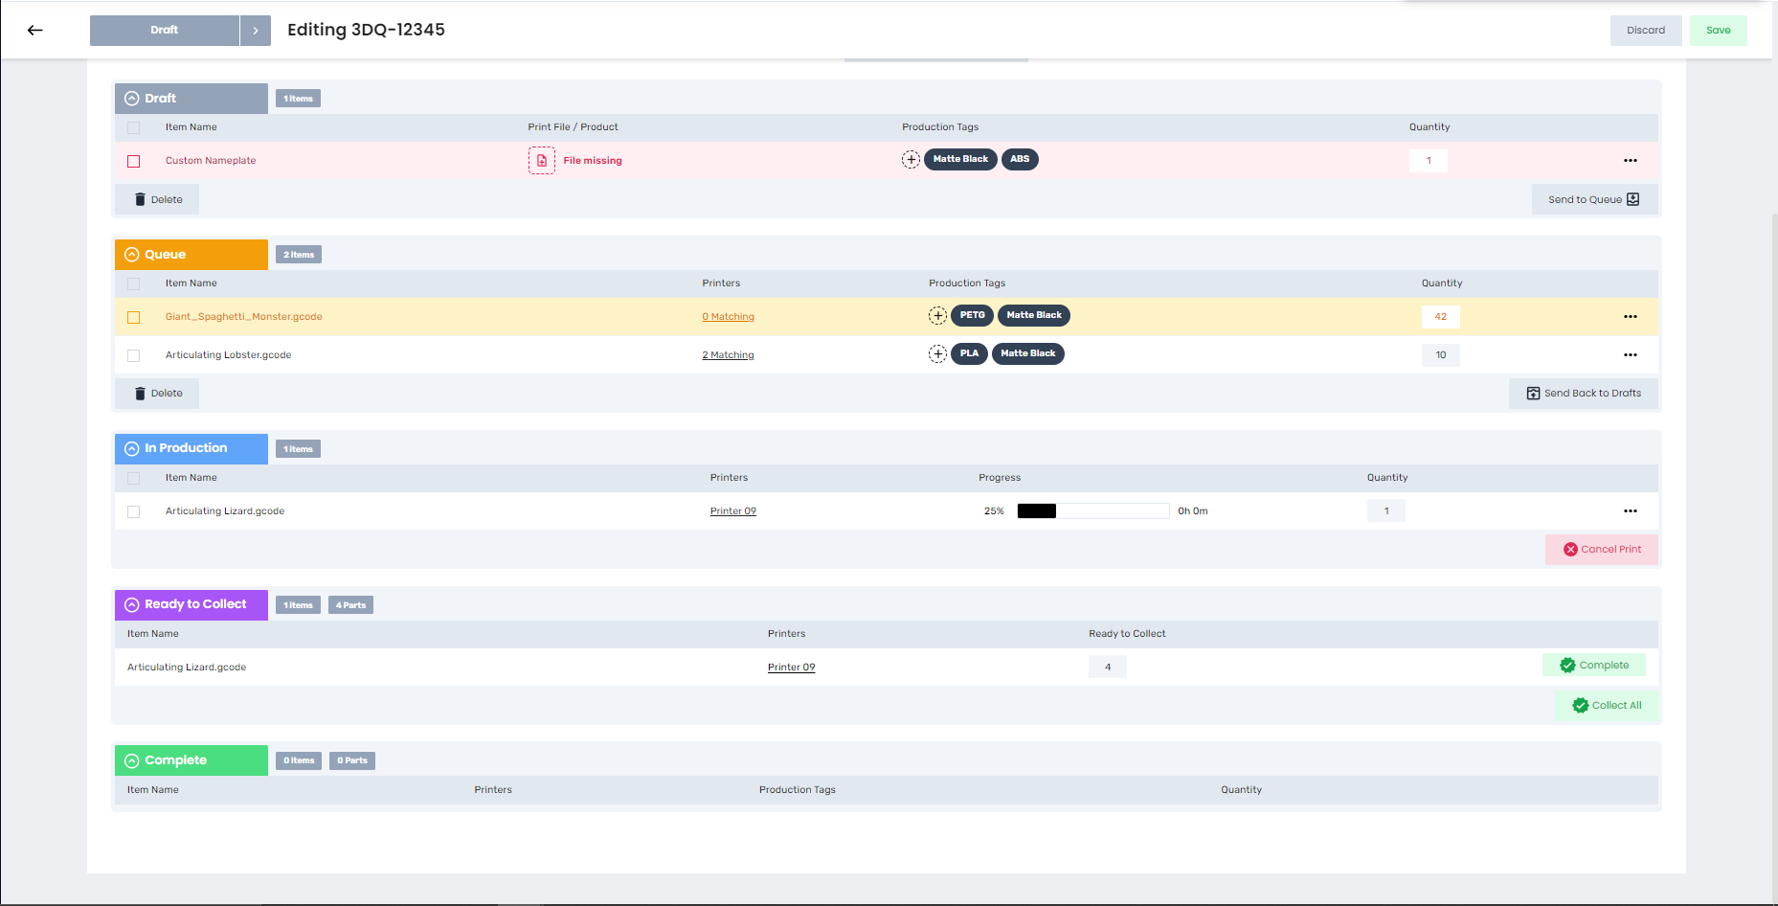Open the ellipsis menu for Articulating Lobster.gcode
1778x906 pixels.
pos(1631,354)
